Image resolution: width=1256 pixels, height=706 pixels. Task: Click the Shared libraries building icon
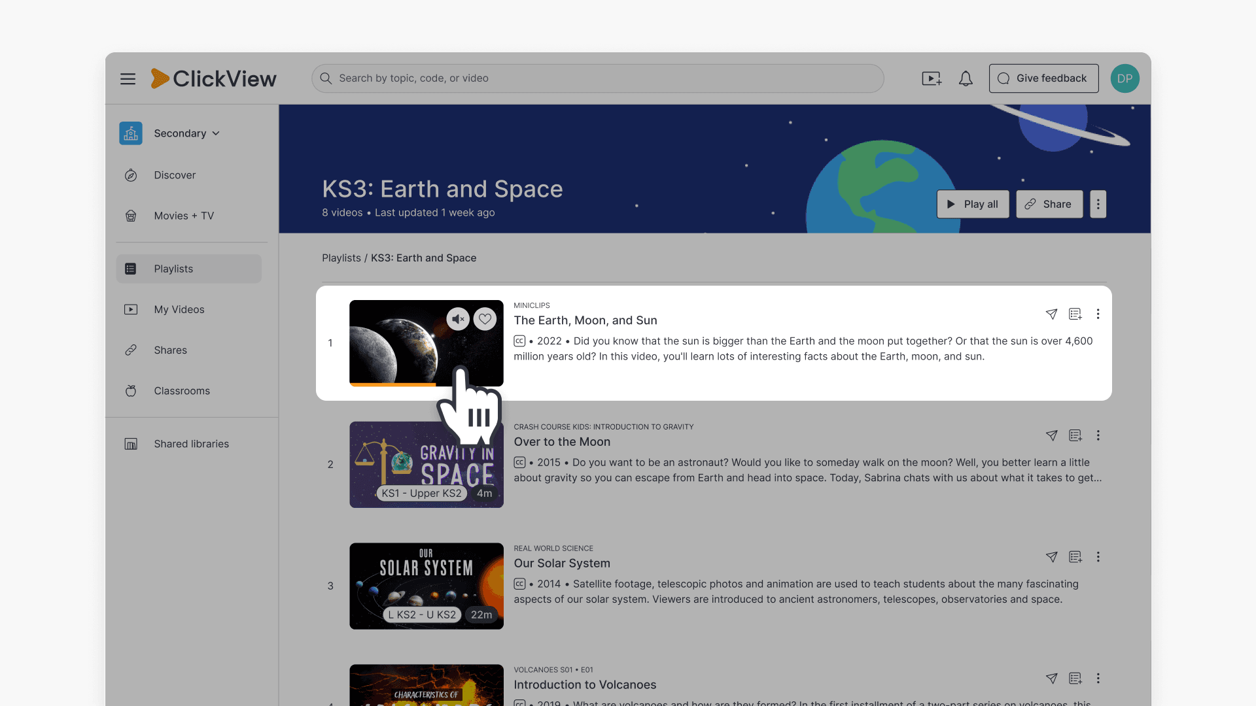(x=131, y=444)
